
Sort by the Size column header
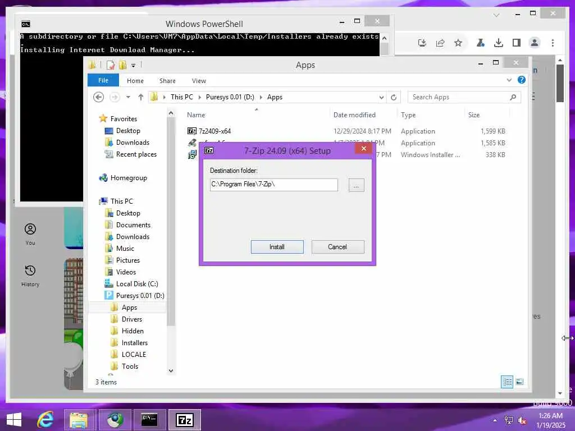(x=474, y=114)
